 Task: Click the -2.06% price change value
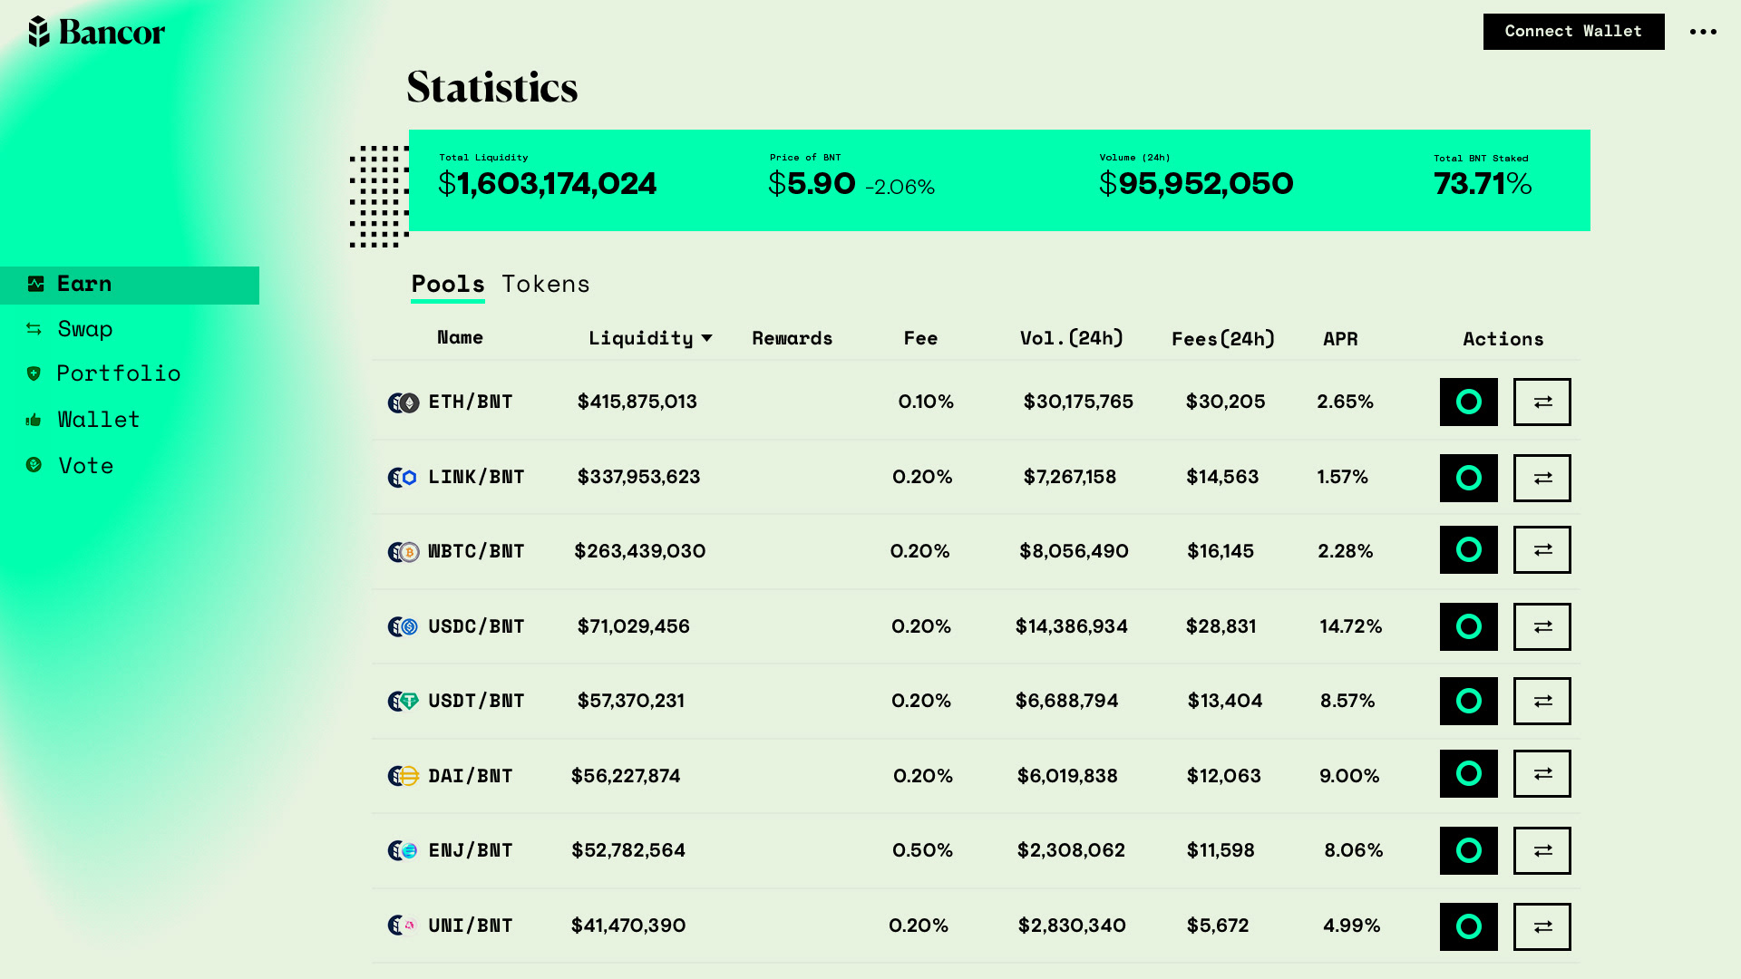point(900,187)
